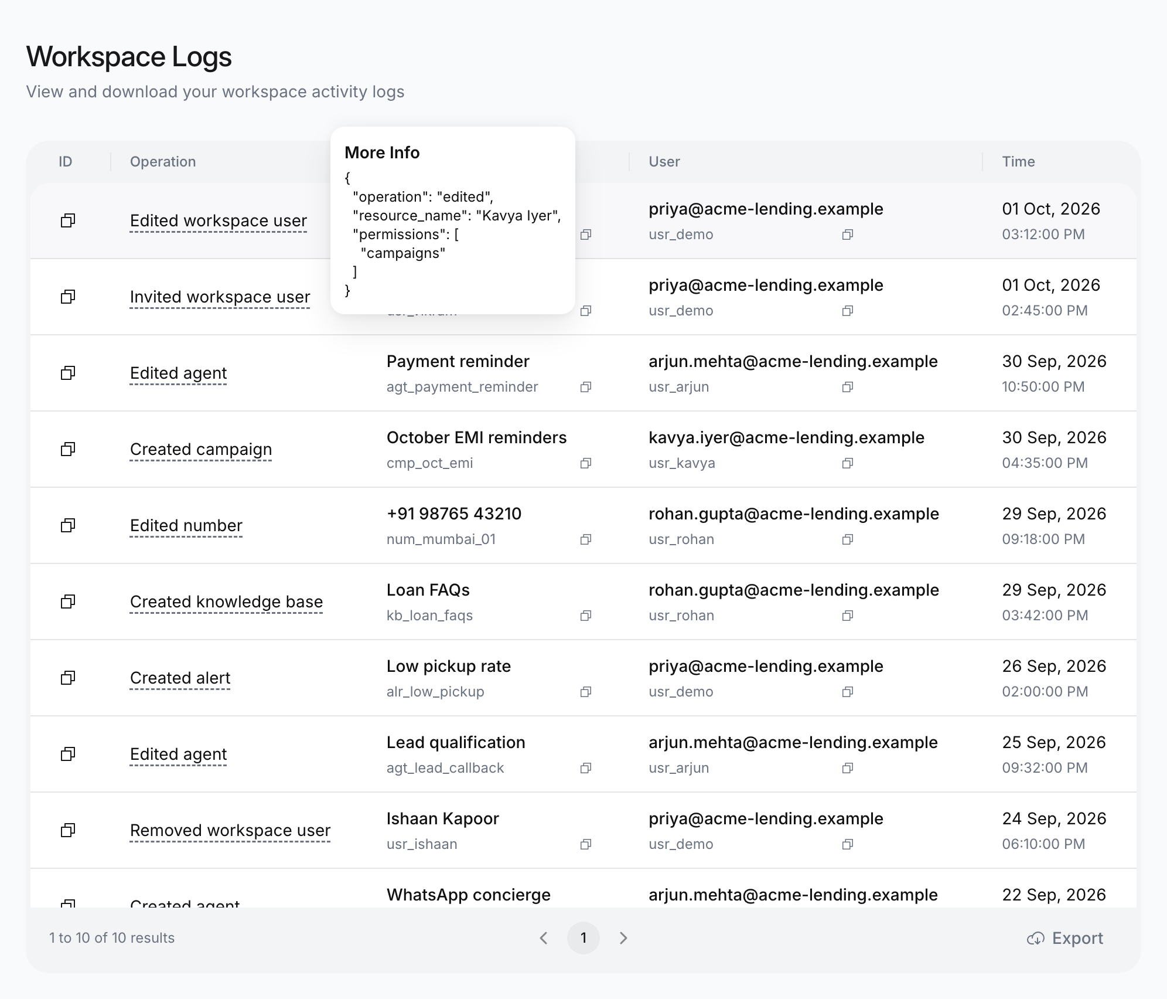The width and height of the screenshot is (1167, 999).
Task: Click Loan FAQs resource name
Action: point(428,590)
